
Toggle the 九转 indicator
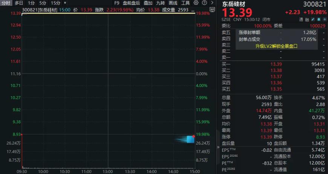coord(160,3)
